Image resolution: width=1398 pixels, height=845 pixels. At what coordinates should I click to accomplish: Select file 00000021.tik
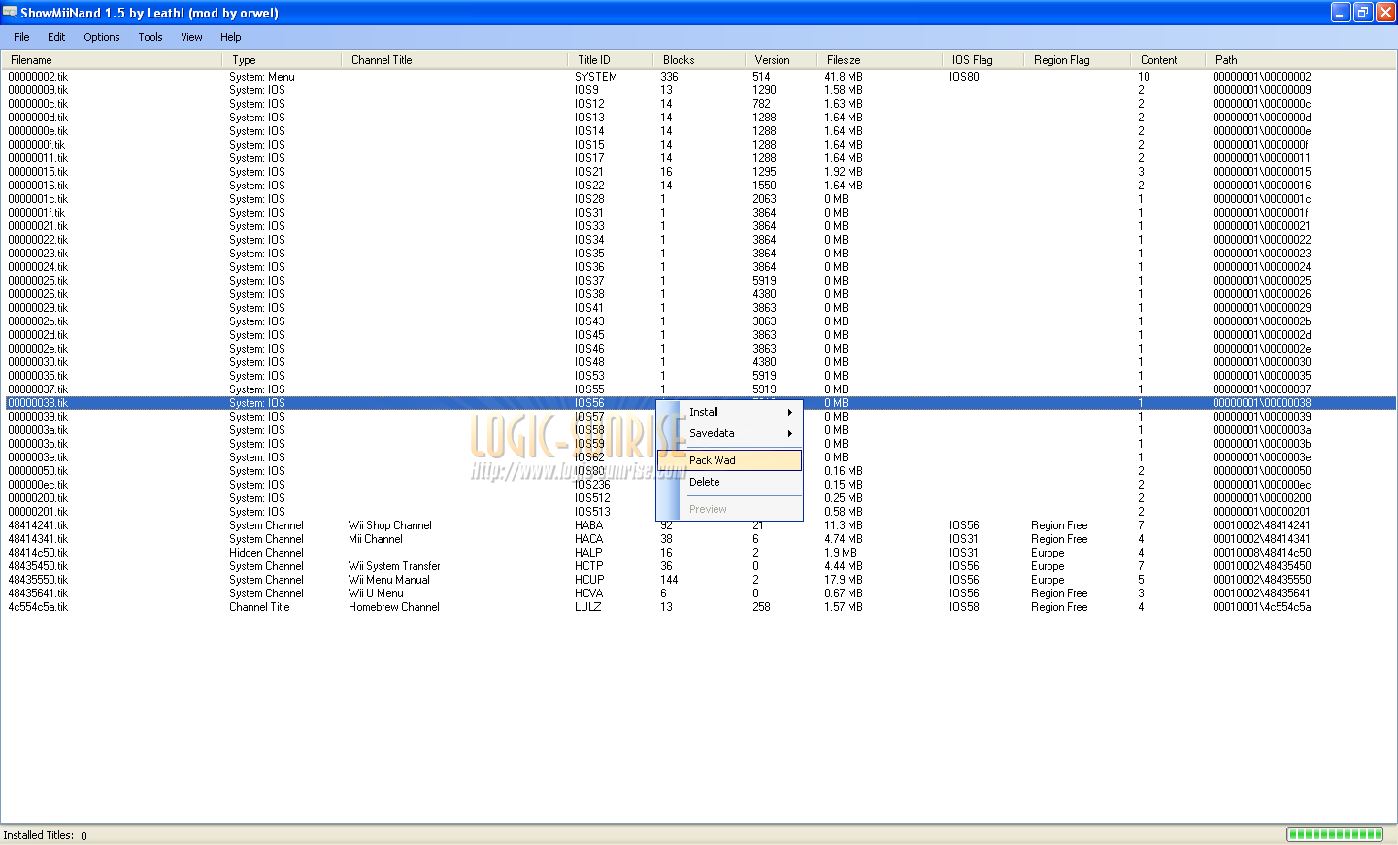click(x=38, y=226)
